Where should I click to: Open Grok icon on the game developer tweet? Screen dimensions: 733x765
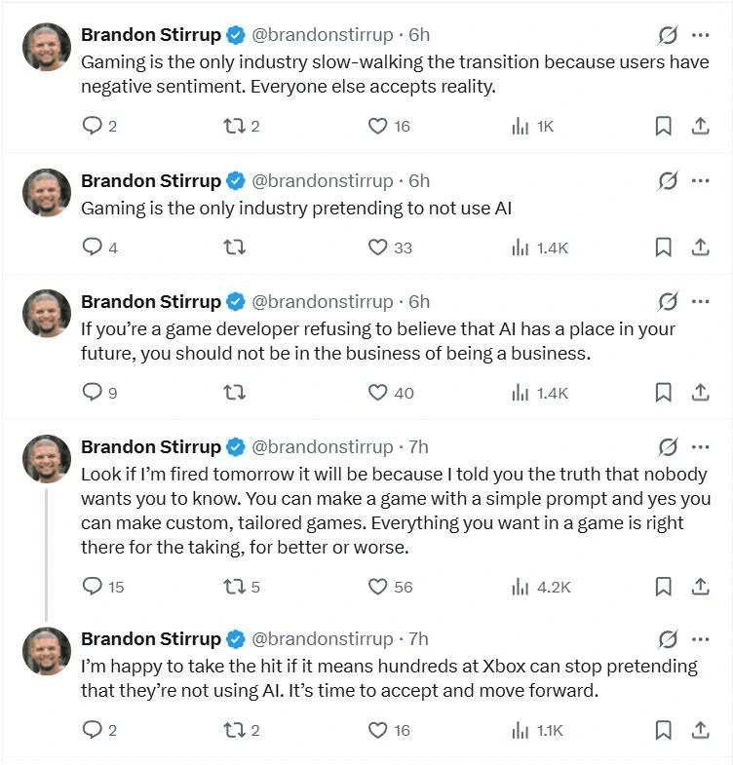click(667, 302)
